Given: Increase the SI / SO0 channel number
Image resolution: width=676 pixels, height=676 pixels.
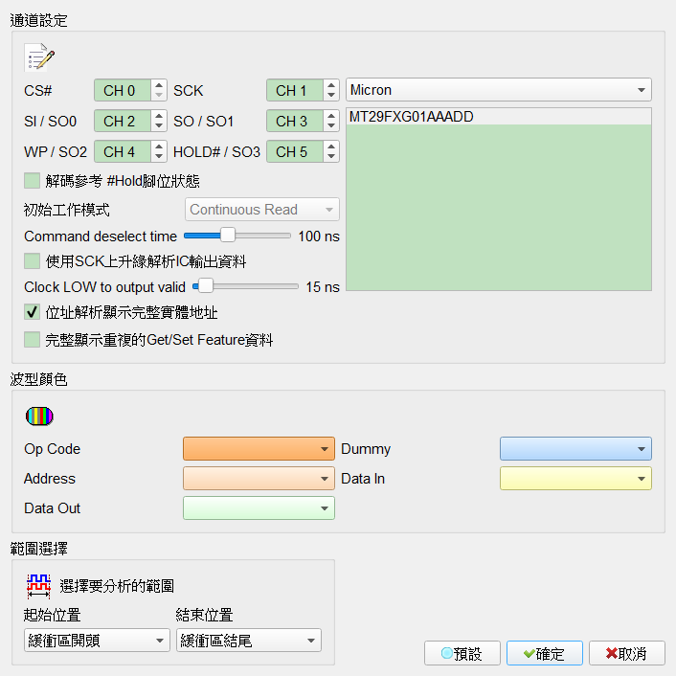Looking at the screenshot, I should [159, 116].
